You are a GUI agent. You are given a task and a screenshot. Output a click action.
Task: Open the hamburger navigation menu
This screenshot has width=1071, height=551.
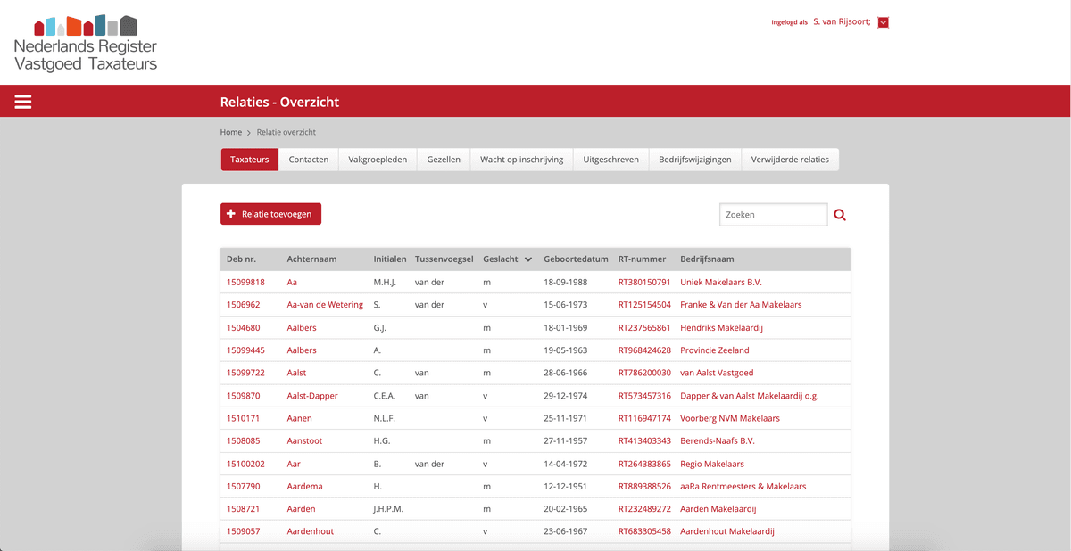[x=23, y=102]
